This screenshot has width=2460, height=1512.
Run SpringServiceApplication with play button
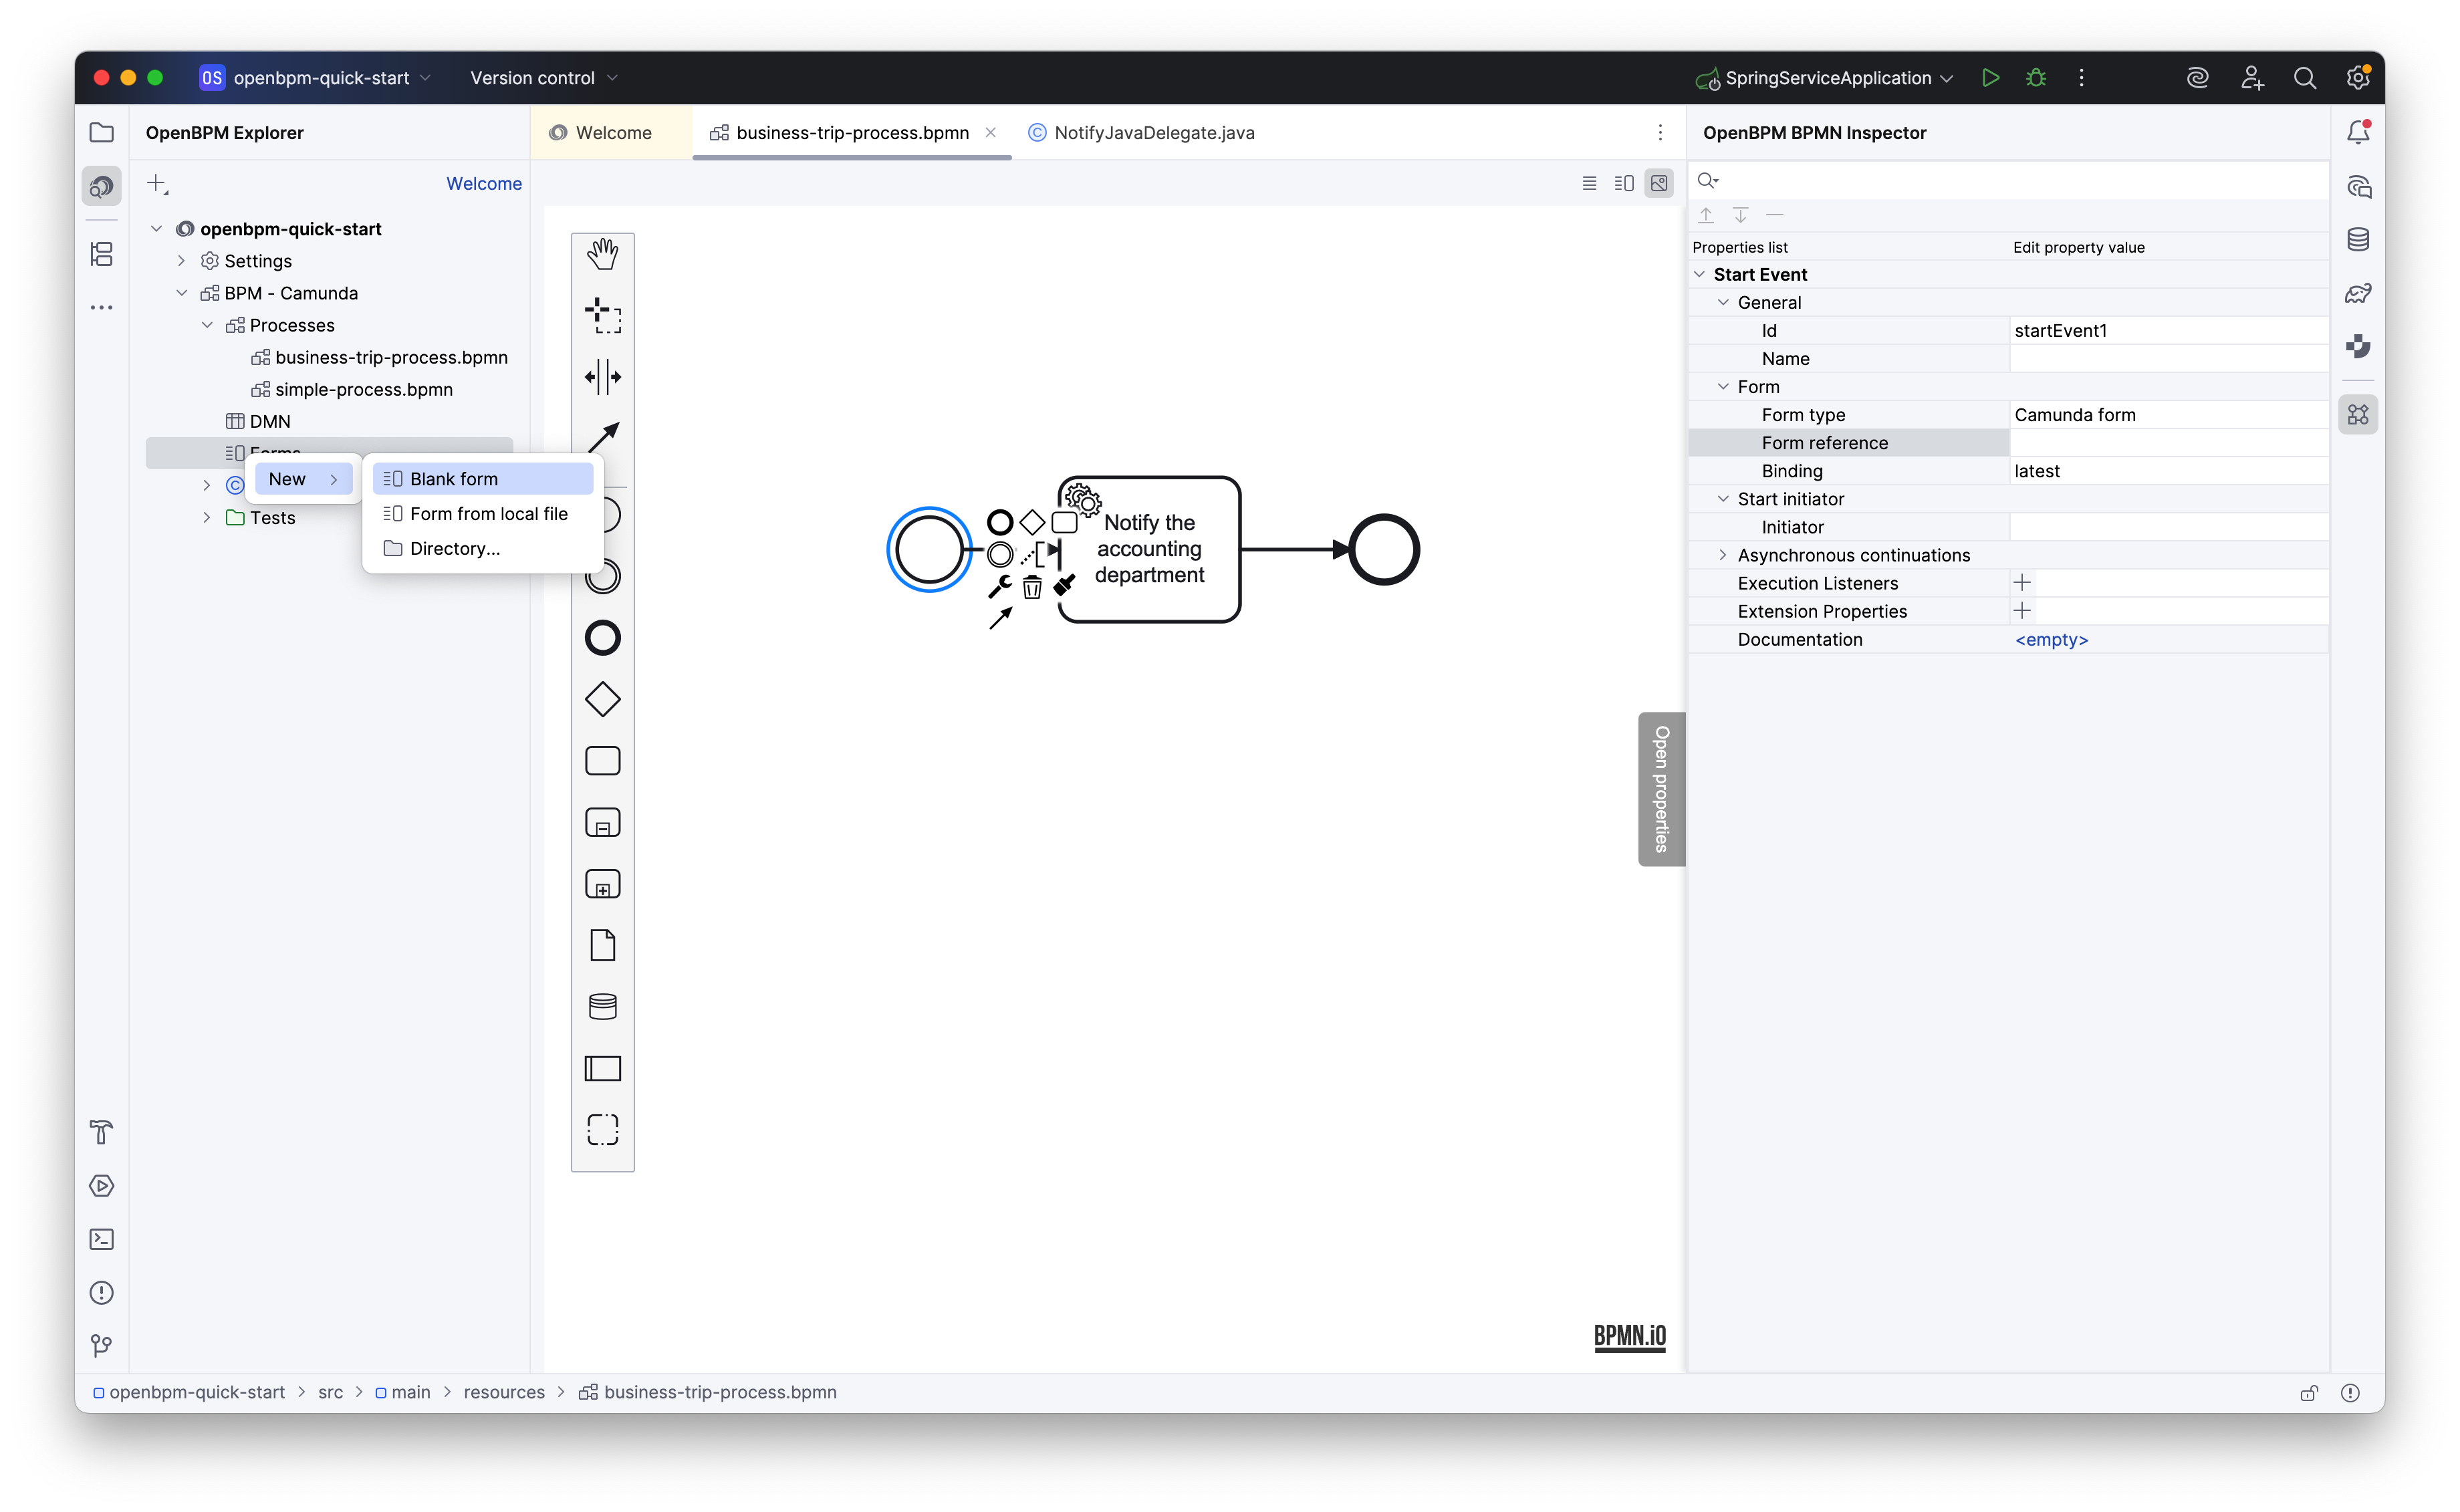point(1990,77)
